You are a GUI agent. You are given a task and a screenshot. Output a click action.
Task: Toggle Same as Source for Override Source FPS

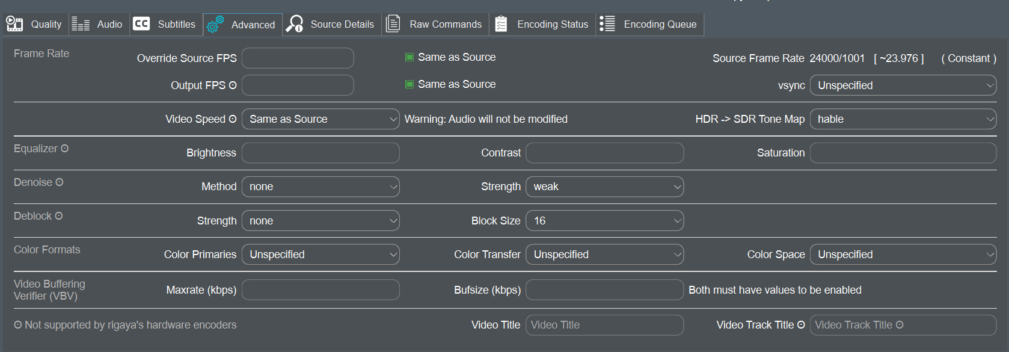click(x=409, y=57)
